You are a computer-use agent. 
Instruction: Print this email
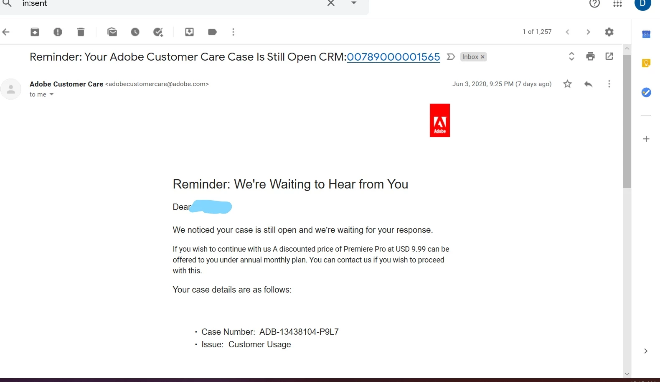590,56
